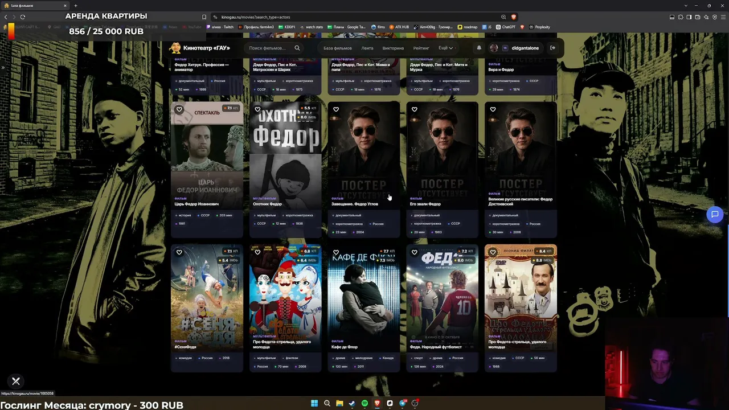Open the 'Рейтинг' page
Screen dimensions: 729x410
421,48
